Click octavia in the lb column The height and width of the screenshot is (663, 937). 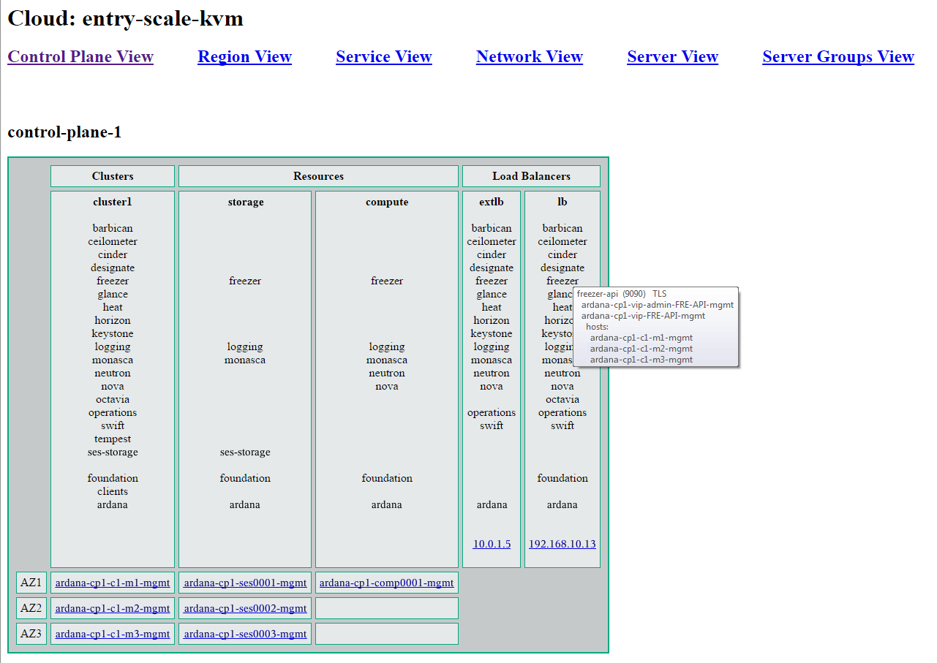pos(562,399)
